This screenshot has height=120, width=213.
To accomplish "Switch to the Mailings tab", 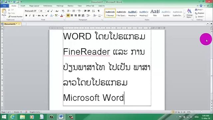I will (x=60, y=6).
